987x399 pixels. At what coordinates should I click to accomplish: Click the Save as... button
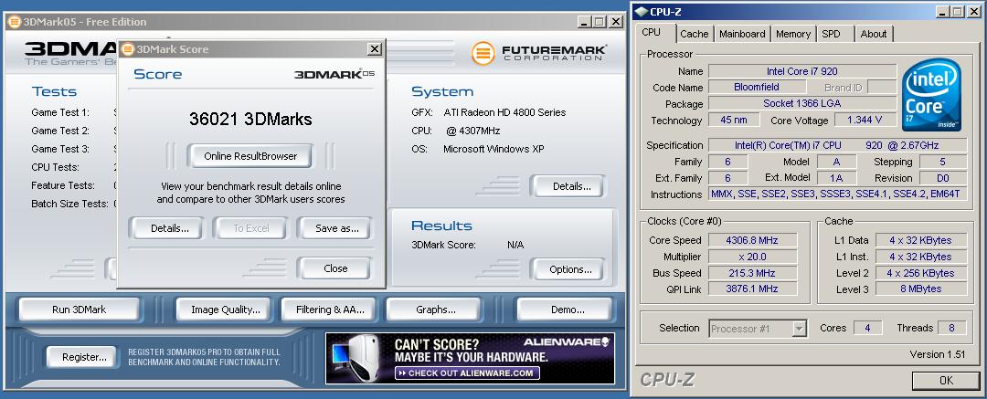click(x=336, y=228)
